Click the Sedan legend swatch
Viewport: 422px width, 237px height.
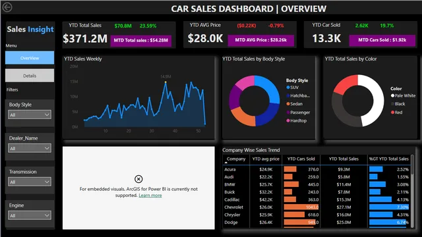tap(288, 104)
